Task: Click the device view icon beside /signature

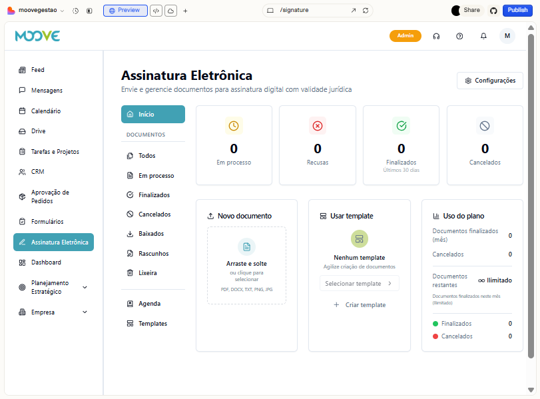Action: 270,11
